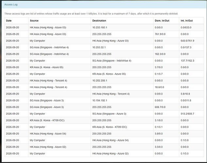Select Dom. value 3.5/0.0
This screenshot has width=207, height=163.
tap(159, 147)
